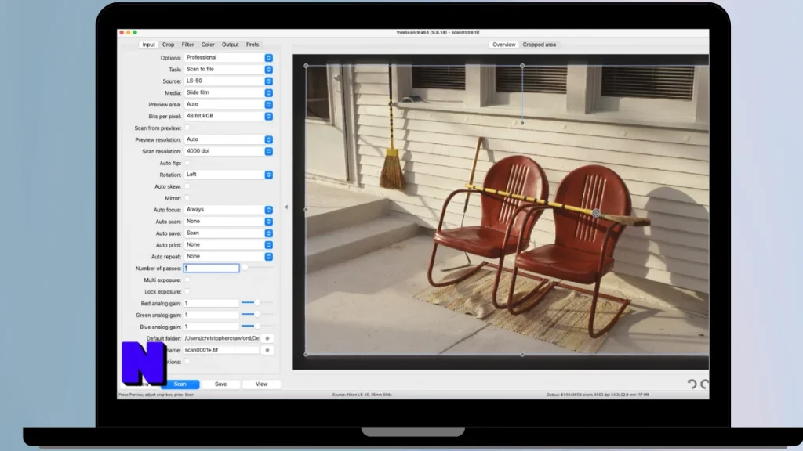
Task: Expand the Task dropdown
Action: point(228,69)
